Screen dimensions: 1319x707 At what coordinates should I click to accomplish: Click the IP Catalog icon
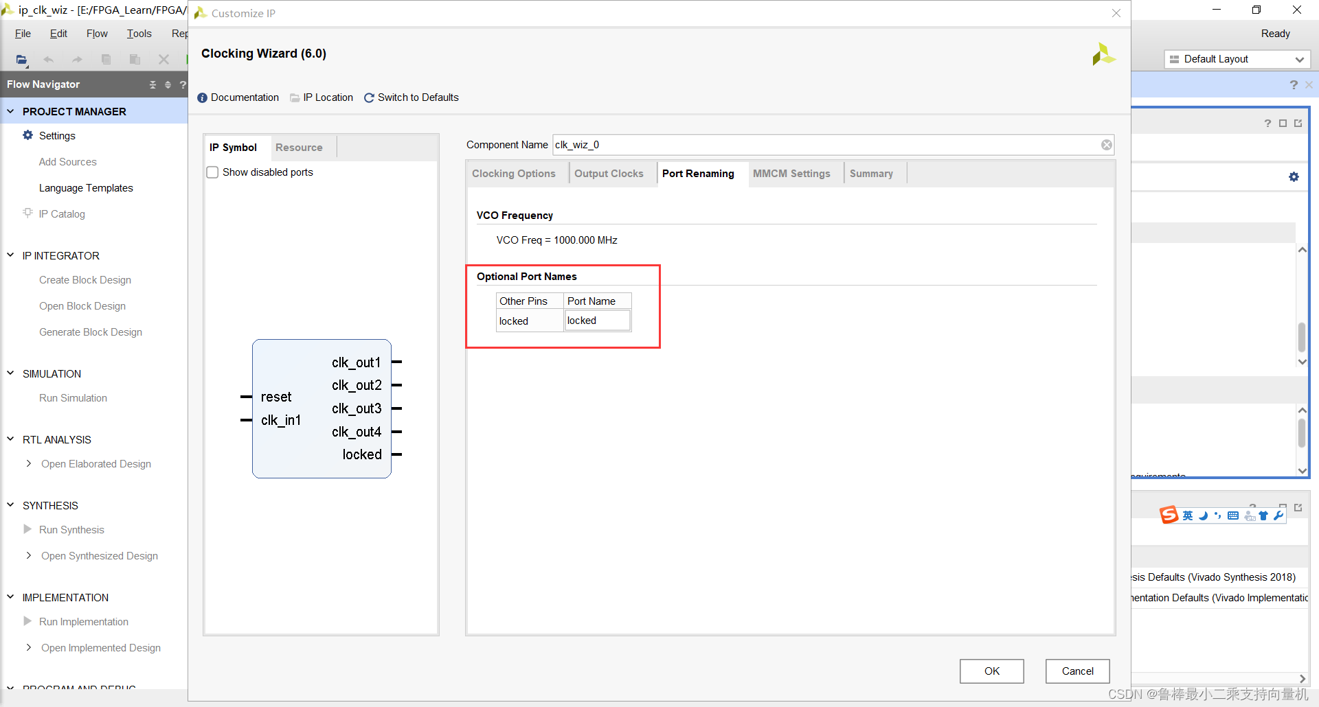pos(27,213)
